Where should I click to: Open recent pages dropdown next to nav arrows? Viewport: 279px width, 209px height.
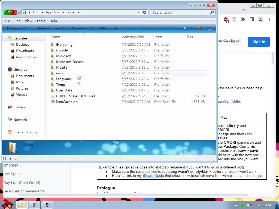(x=19, y=13)
